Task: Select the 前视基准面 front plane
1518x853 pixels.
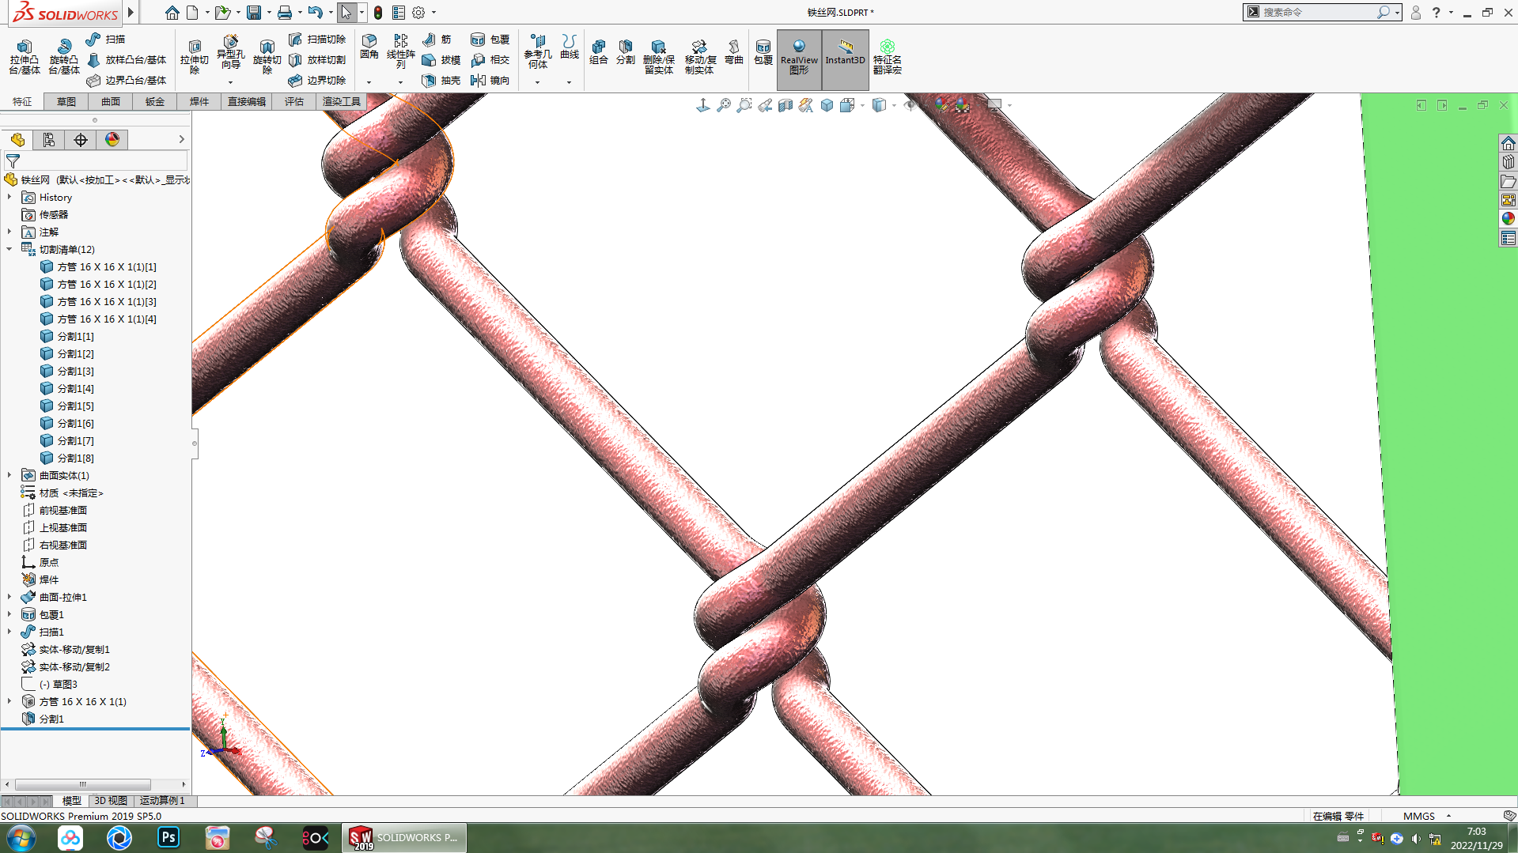Action: [x=55, y=510]
